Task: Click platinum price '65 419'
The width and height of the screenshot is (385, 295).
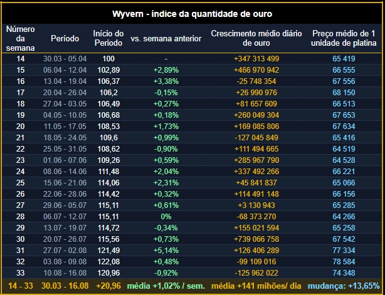Action: pos(344,59)
